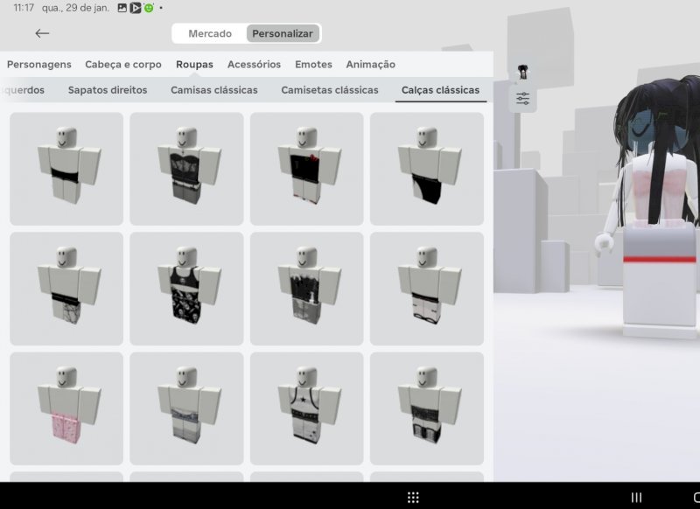Switch to Cabeça e corpo tab
The width and height of the screenshot is (700, 509).
pyautogui.click(x=123, y=65)
